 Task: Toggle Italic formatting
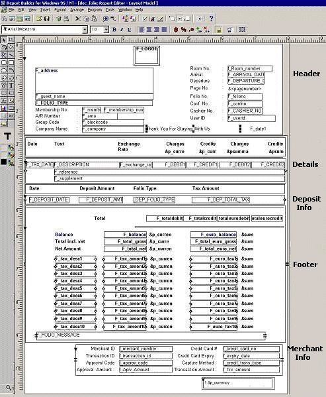tap(122, 30)
